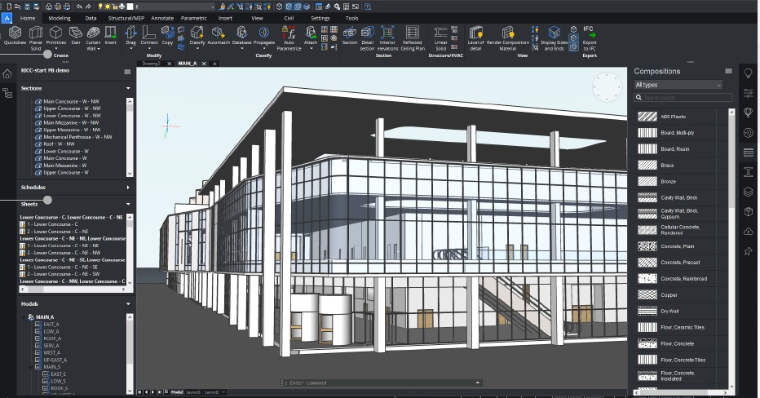The width and height of the screenshot is (760, 398).
Task: Add a new drawing tab with plus button
Action: [x=214, y=64]
